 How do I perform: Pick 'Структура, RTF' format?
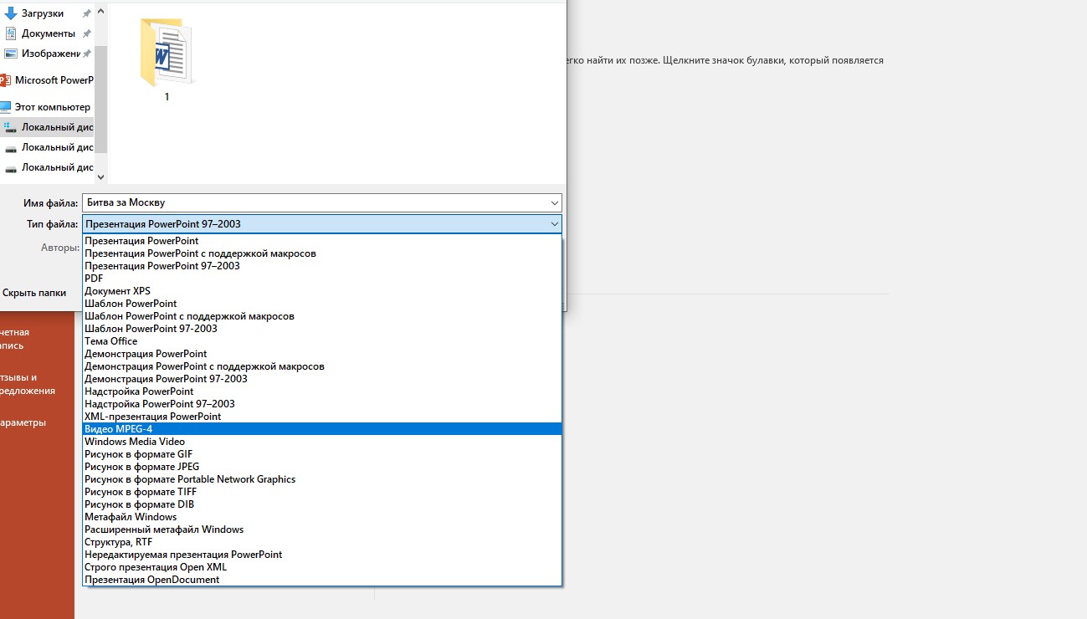(322, 542)
